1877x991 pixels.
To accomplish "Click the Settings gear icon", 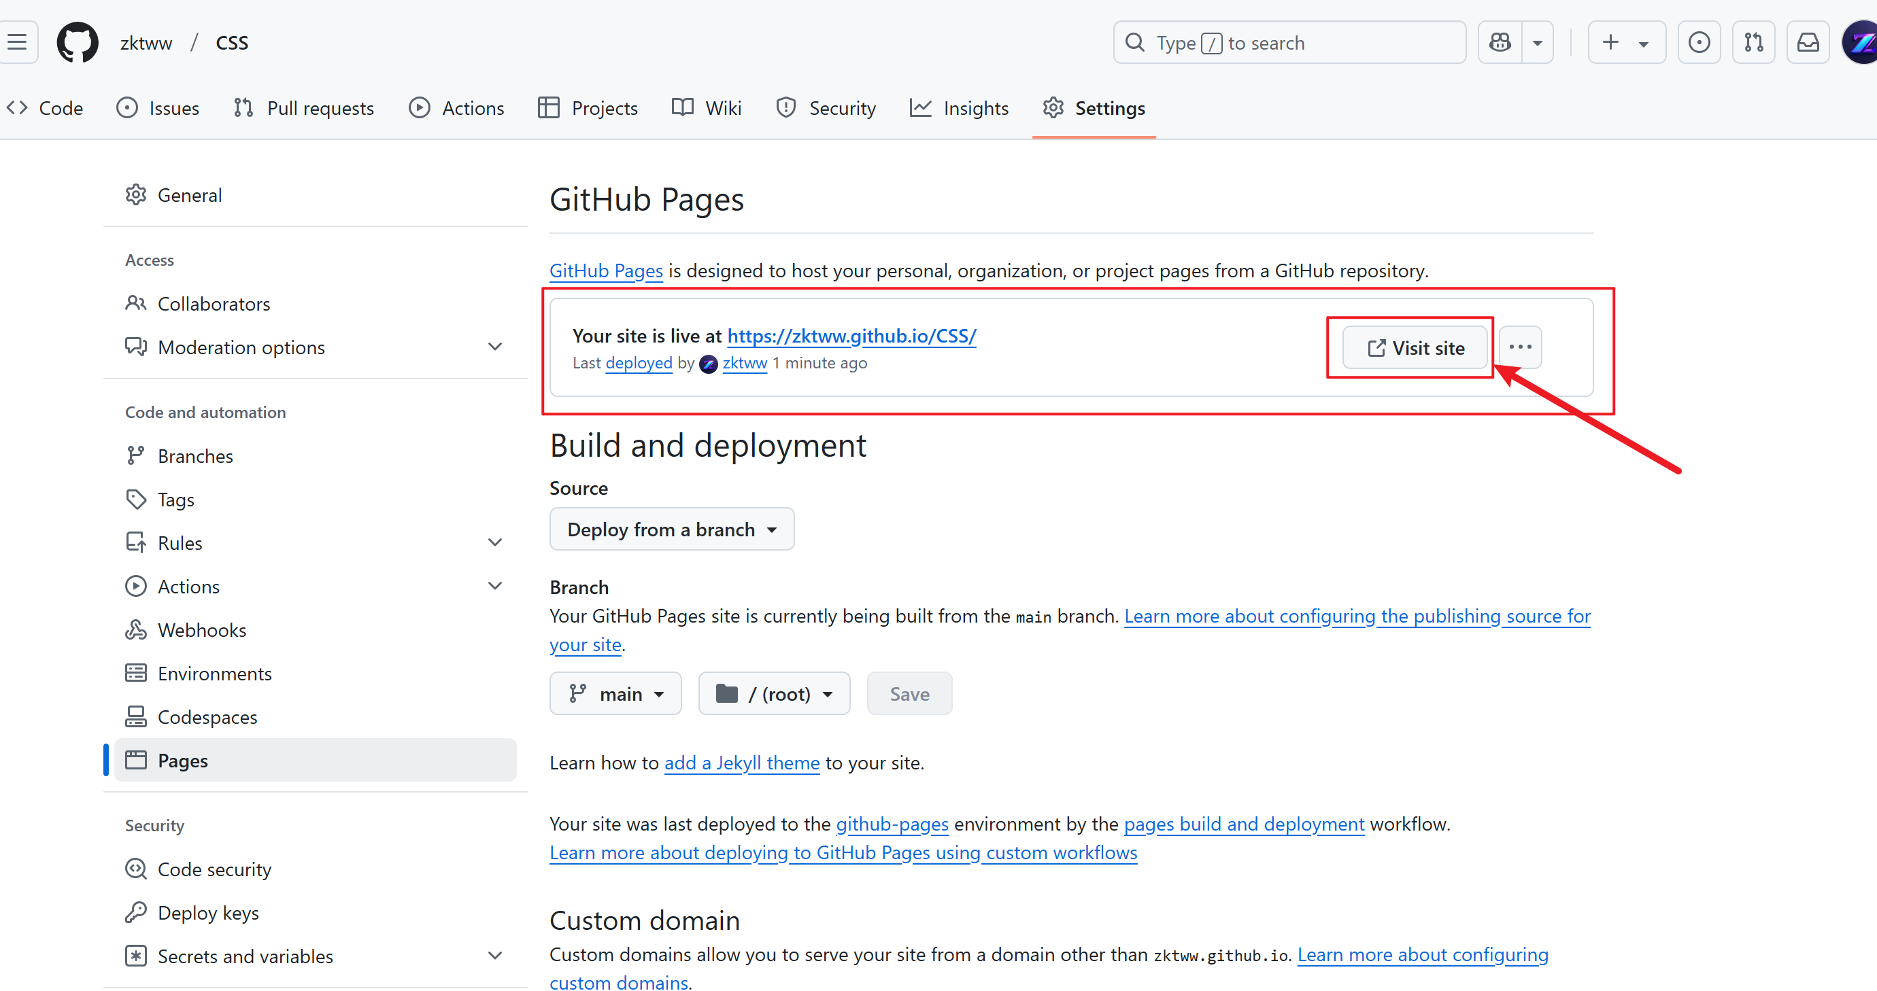I will [1053, 108].
